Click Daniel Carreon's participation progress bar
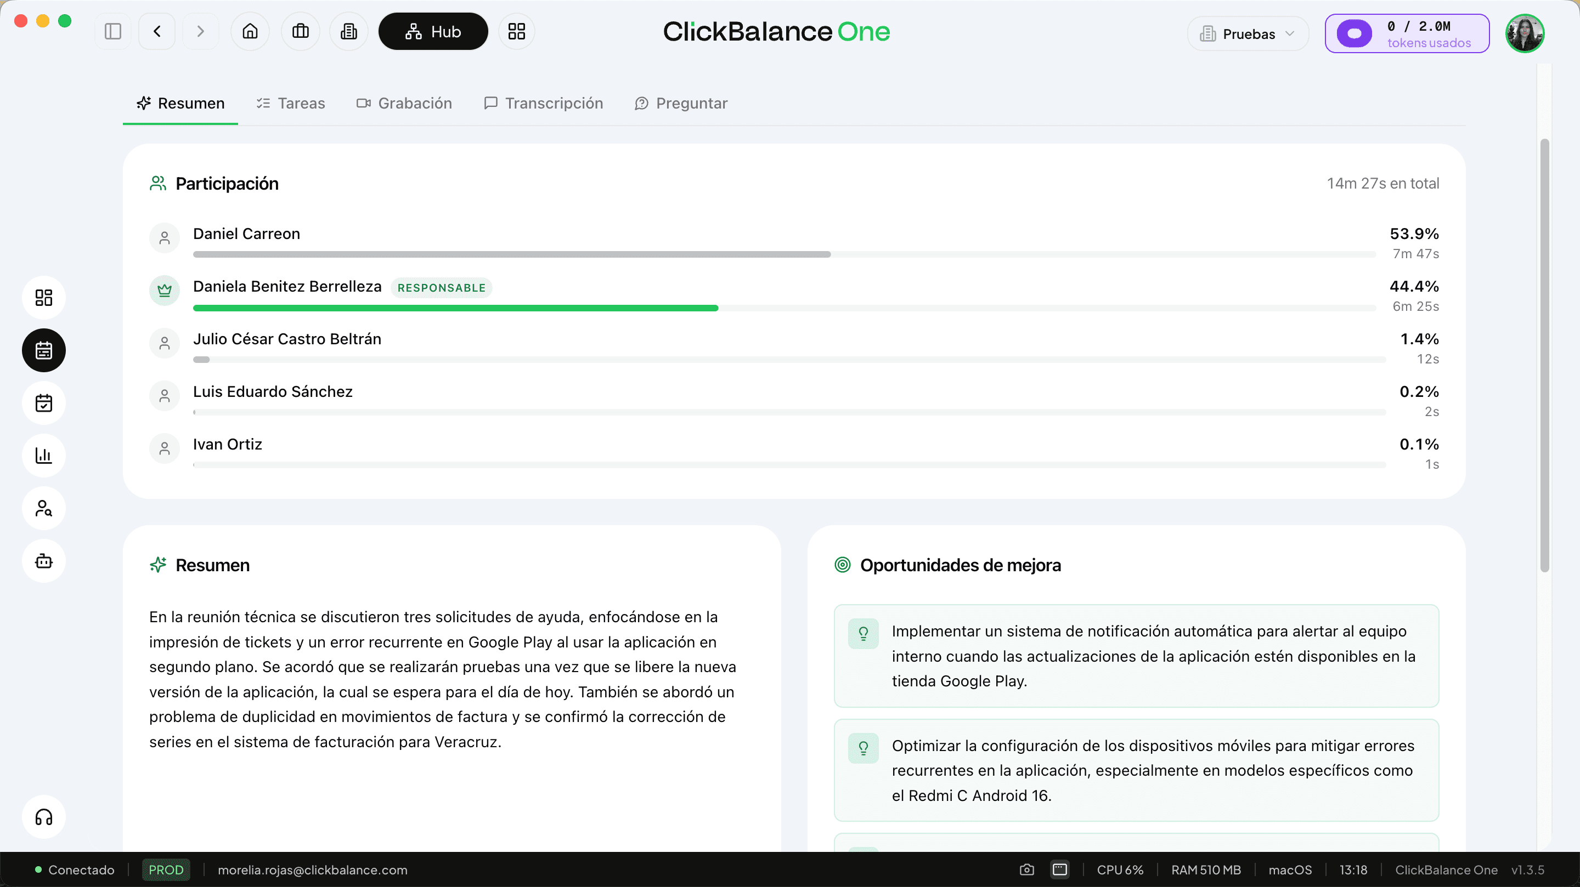The height and width of the screenshot is (887, 1580). pyautogui.click(x=785, y=254)
